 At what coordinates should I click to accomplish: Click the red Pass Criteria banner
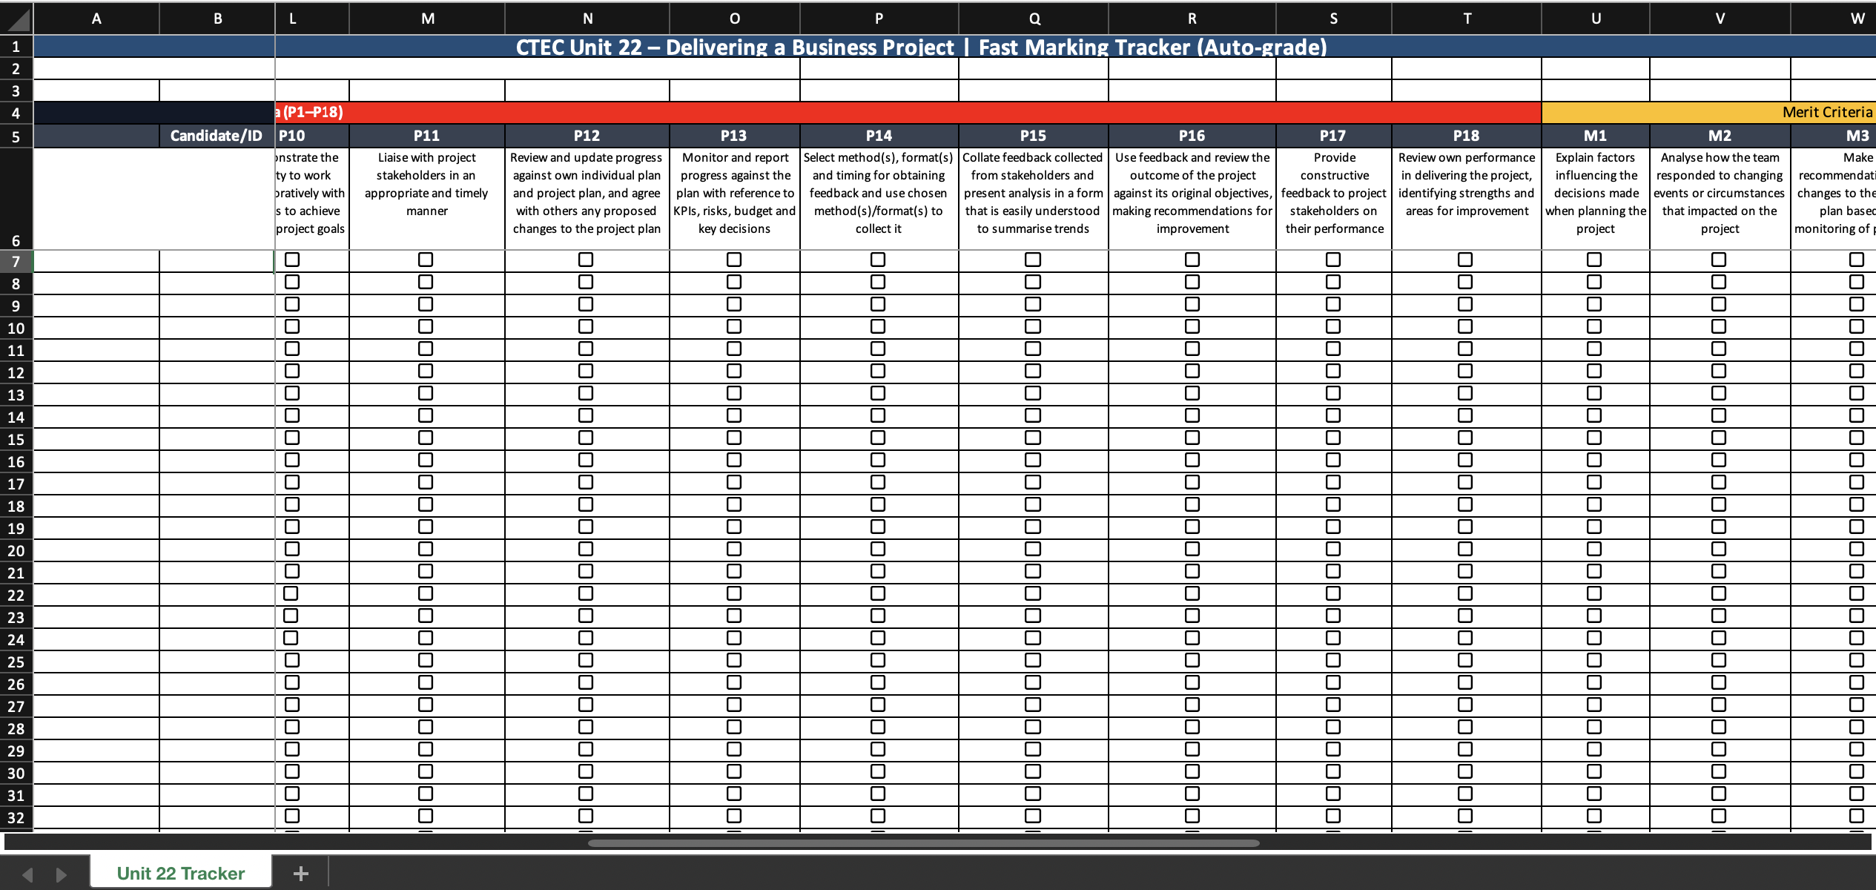(890, 112)
